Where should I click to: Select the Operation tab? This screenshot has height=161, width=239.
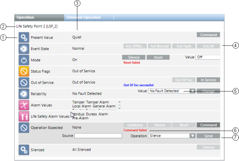tap(25, 17)
